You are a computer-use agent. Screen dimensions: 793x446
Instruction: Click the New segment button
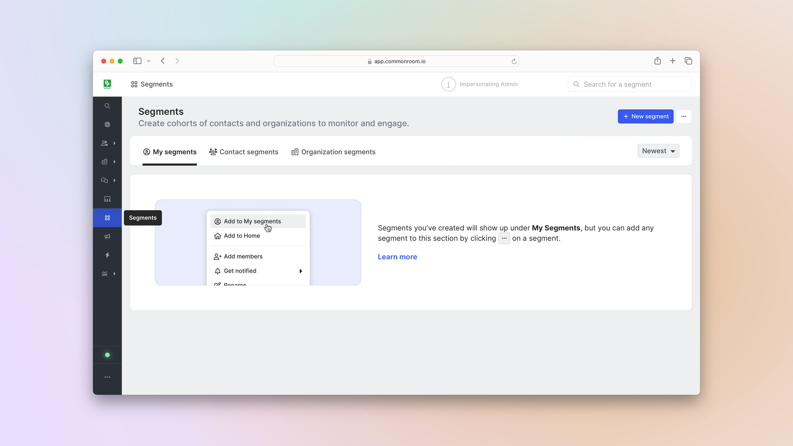645,116
